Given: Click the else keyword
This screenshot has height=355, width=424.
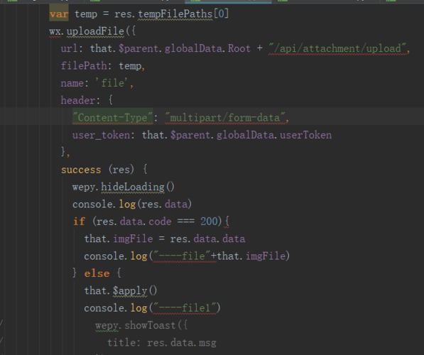Looking at the screenshot, I should [97, 273].
